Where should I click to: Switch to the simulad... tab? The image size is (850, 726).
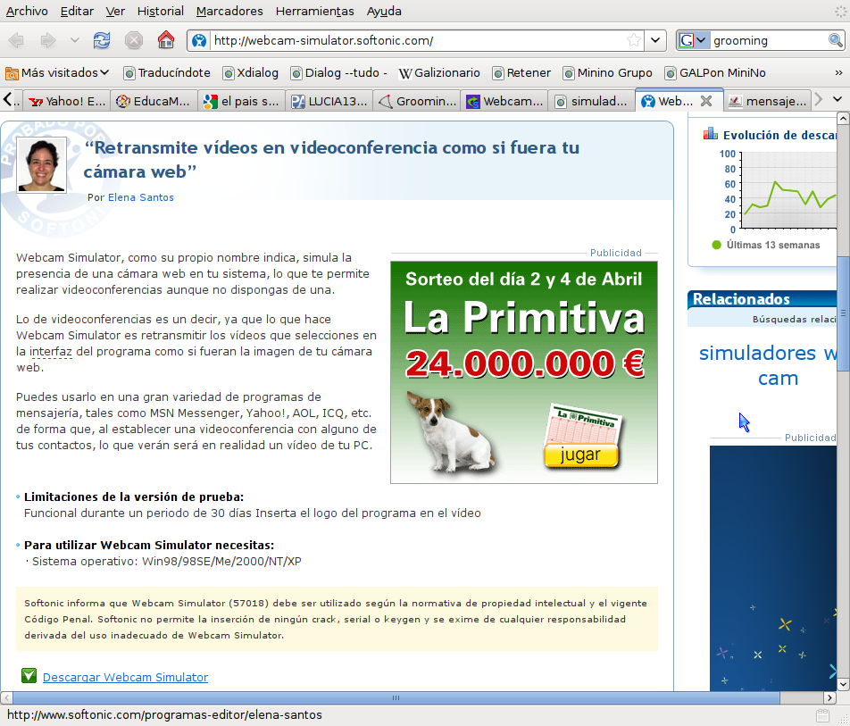point(592,101)
